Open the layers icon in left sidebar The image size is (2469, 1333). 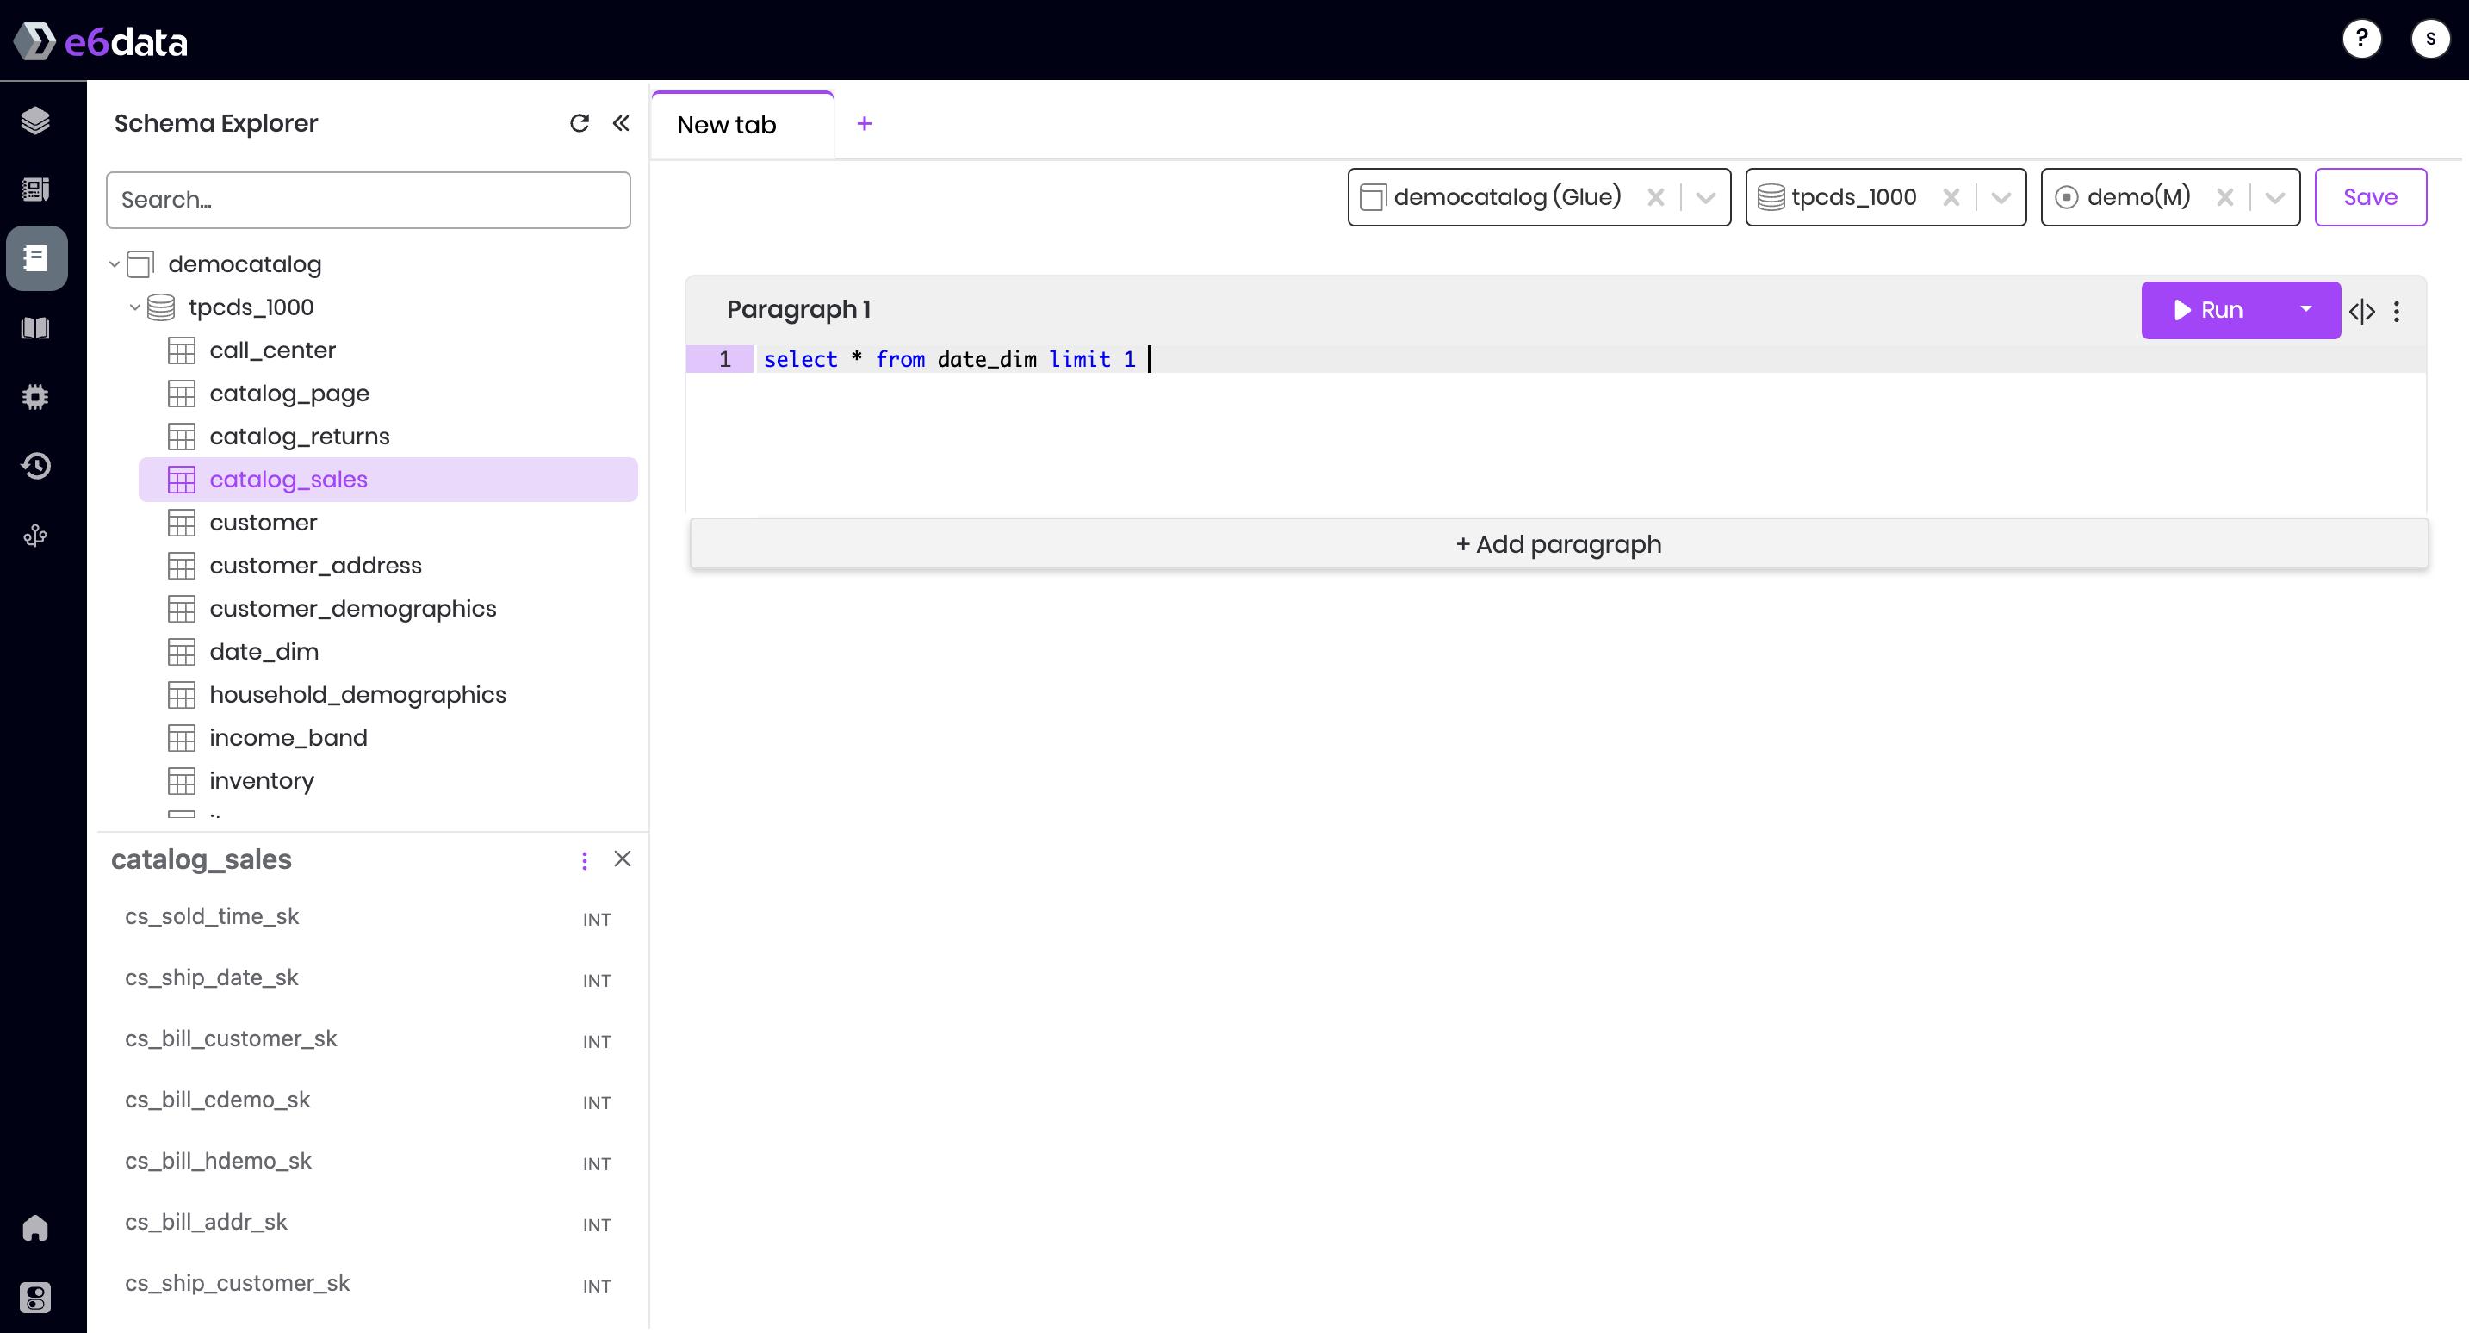[35, 121]
